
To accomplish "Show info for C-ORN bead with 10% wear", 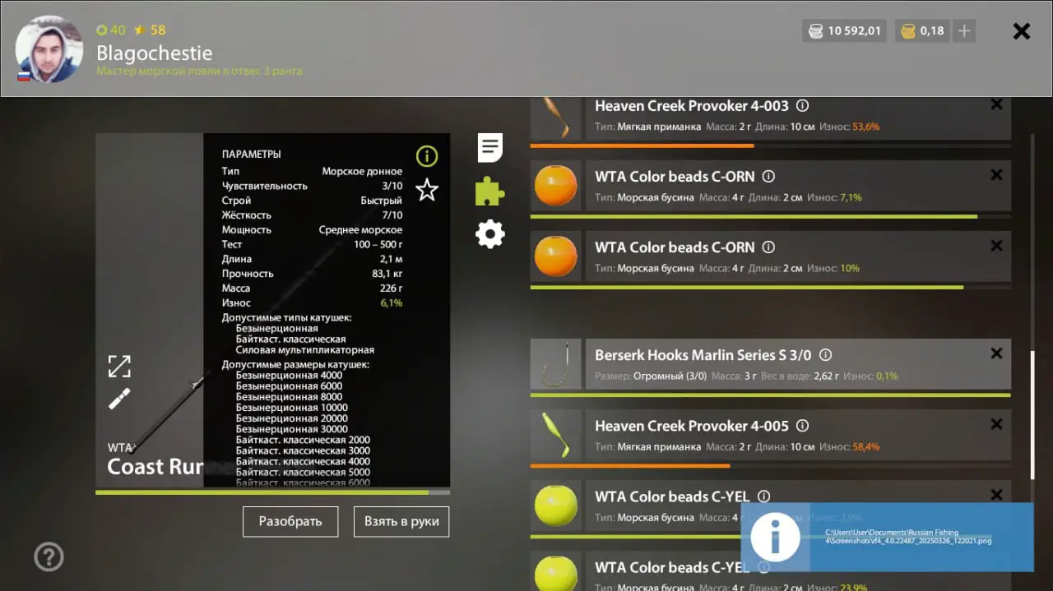I will (768, 247).
